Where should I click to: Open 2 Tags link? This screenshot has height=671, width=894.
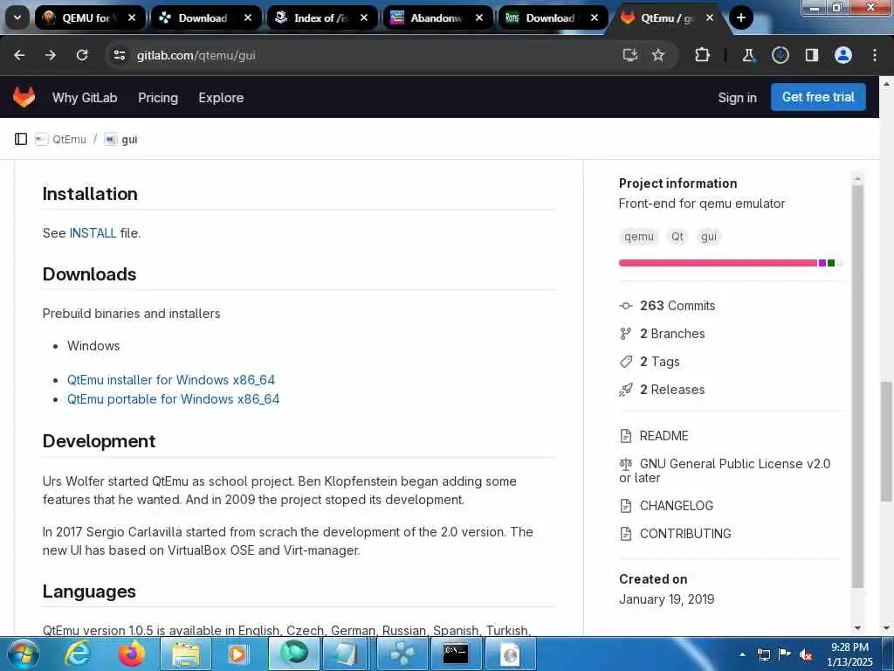click(x=660, y=362)
